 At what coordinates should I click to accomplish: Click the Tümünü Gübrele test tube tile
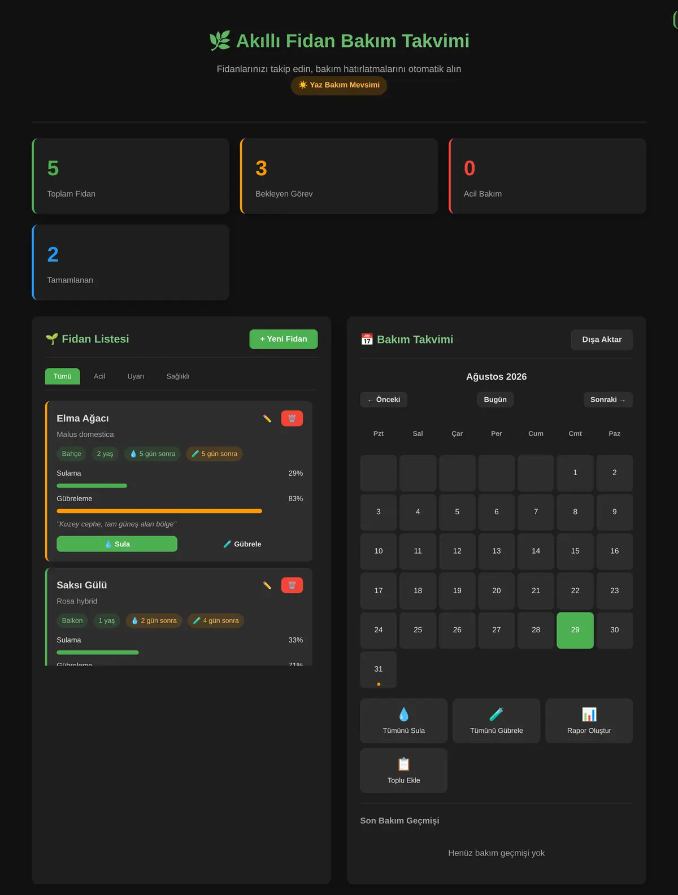[x=497, y=721]
